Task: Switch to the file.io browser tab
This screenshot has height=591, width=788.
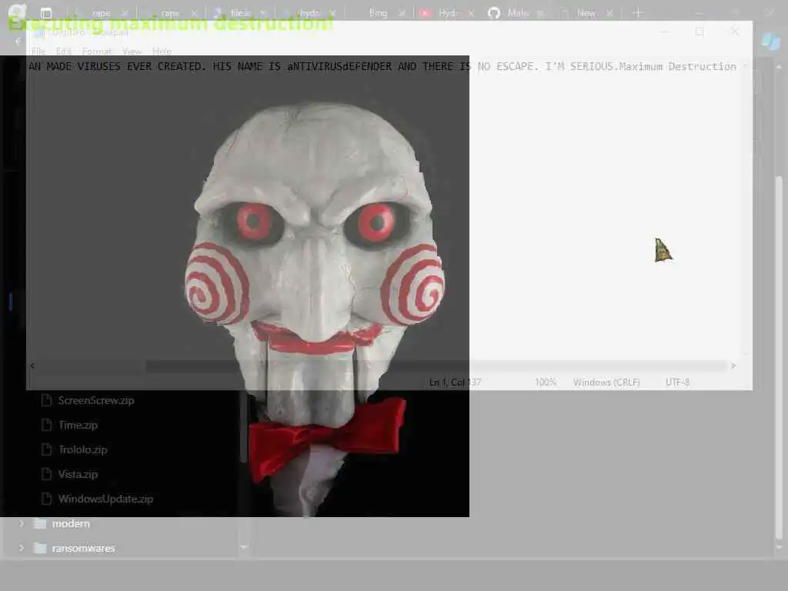Action: [240, 13]
